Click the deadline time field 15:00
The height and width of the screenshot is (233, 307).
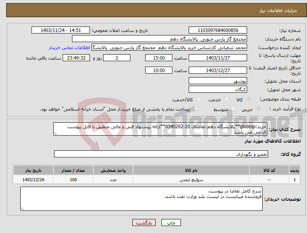[159, 58]
